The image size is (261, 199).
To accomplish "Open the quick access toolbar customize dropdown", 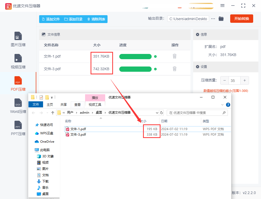I will click(52, 97).
